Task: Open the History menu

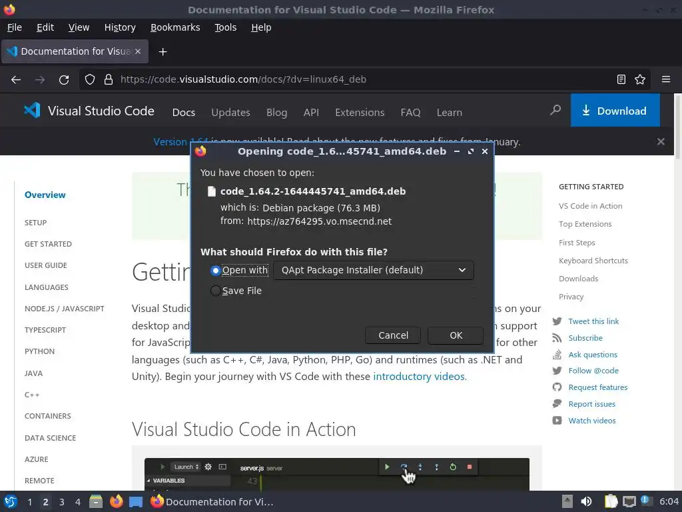Action: coord(120,27)
